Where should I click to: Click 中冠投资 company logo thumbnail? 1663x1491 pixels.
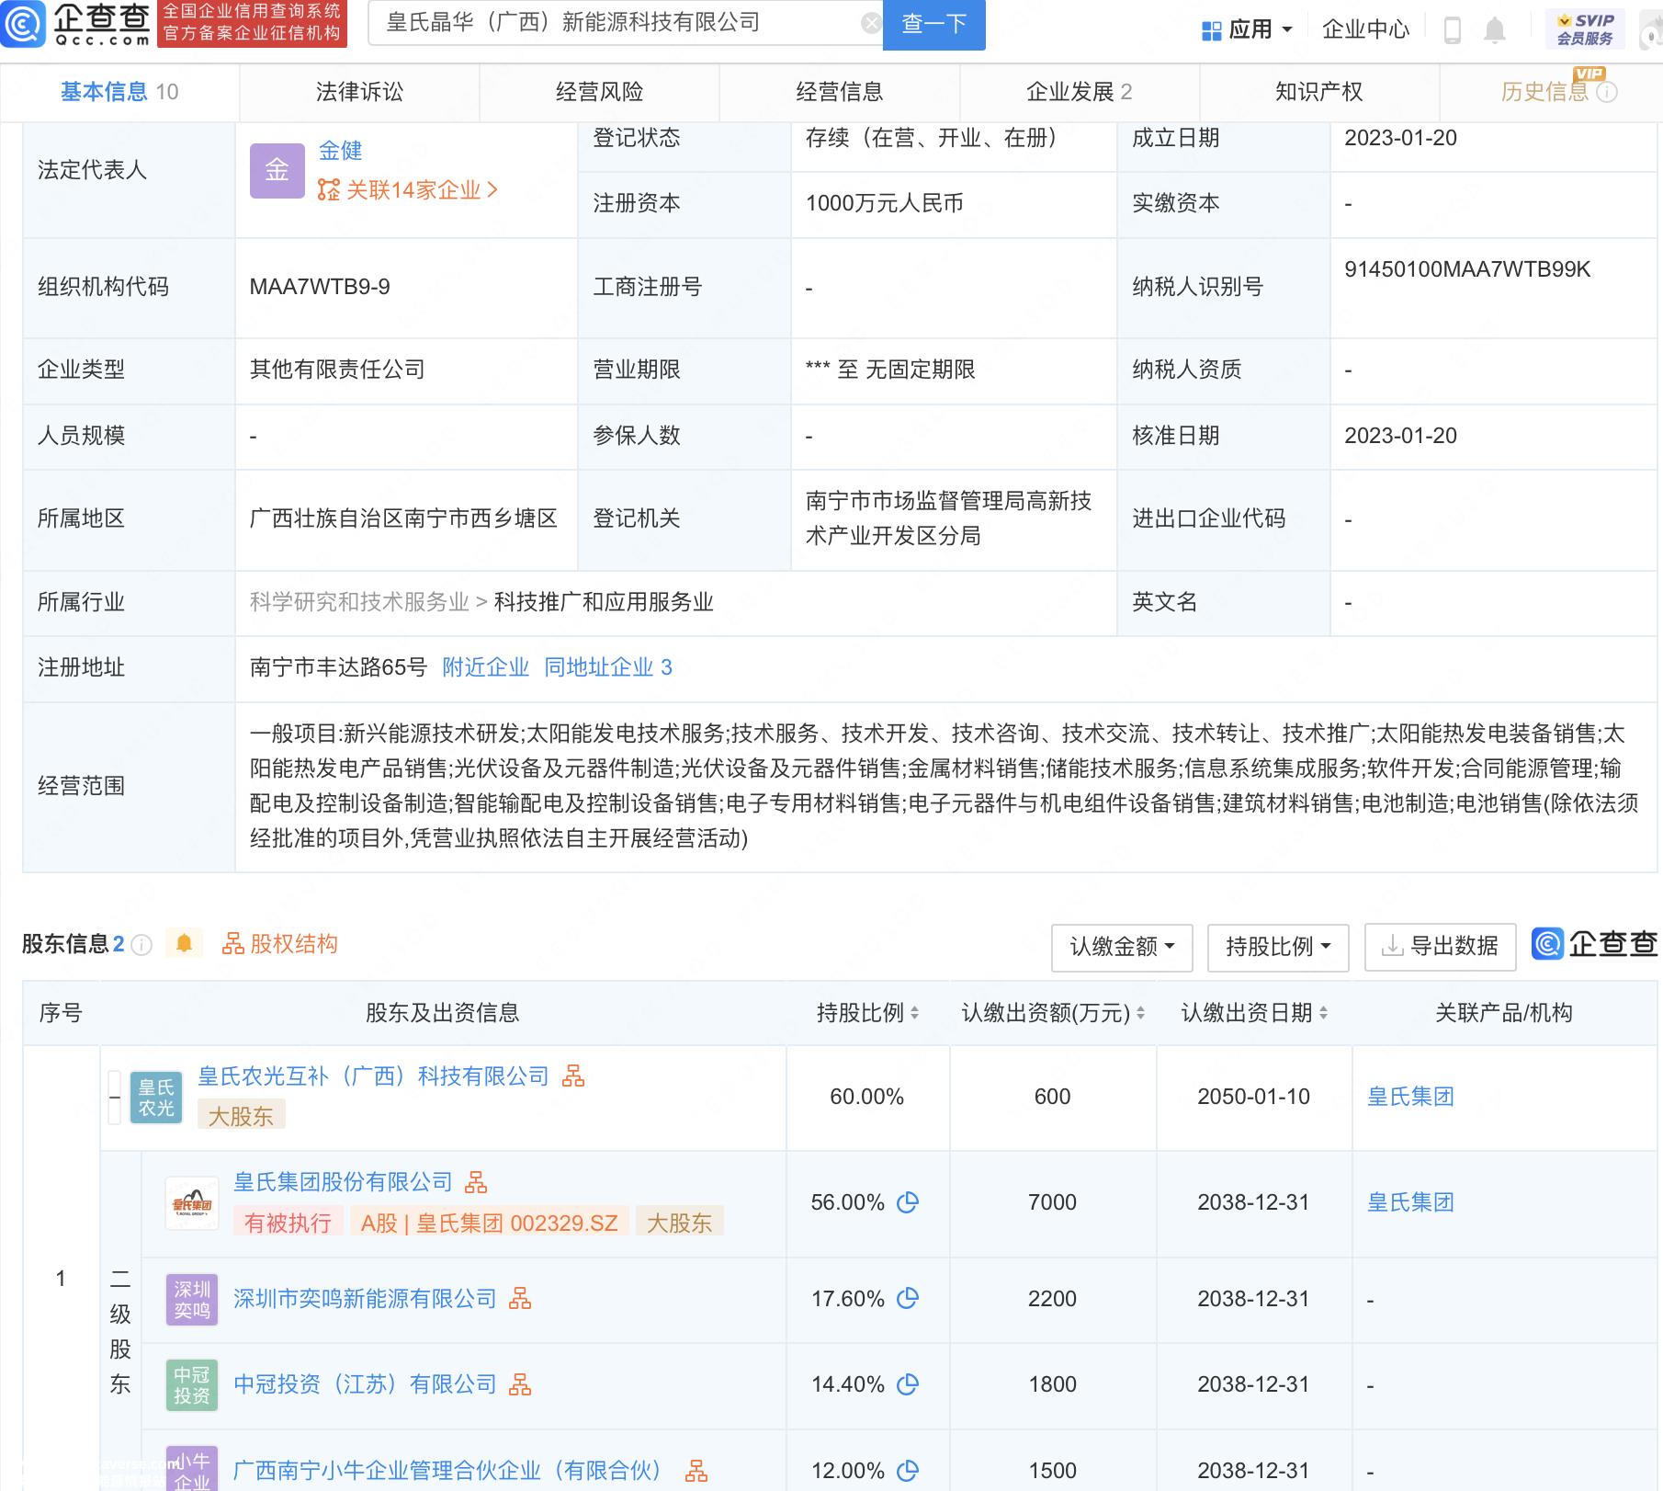click(x=192, y=1385)
